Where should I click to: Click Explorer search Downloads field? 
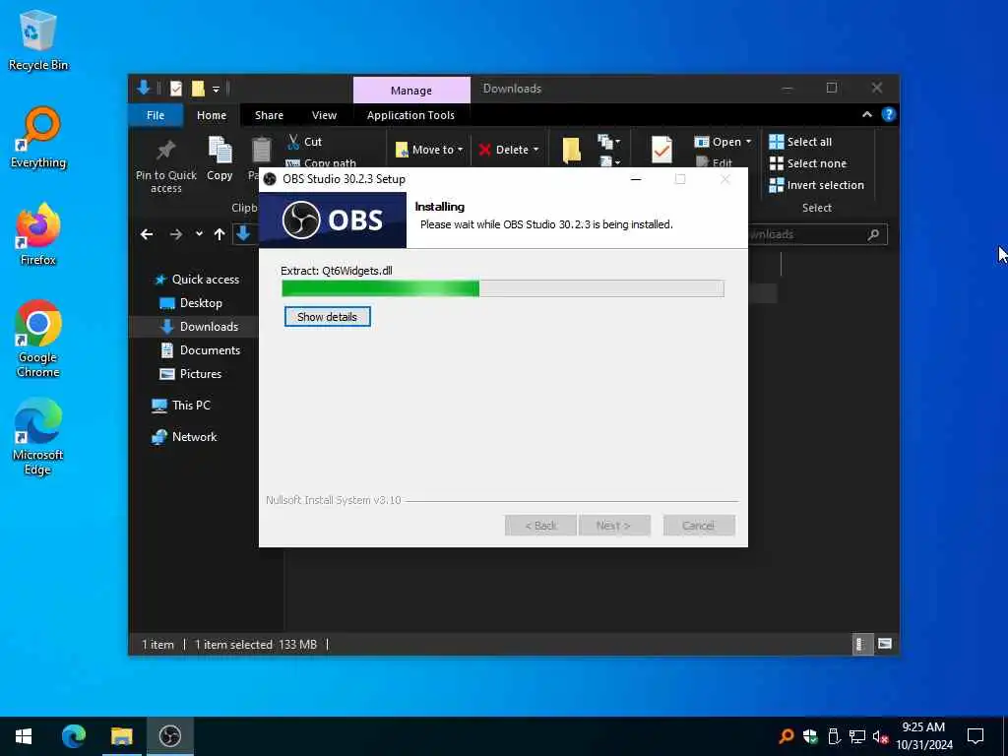tap(816, 234)
